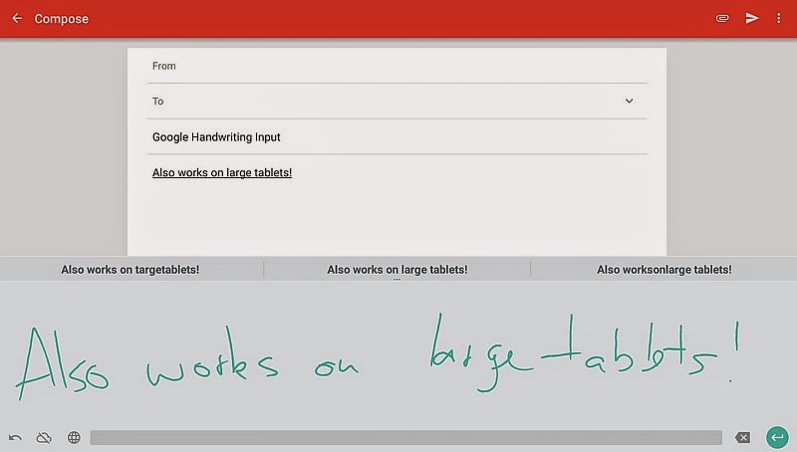Select subject line Google Handwriting Input
The image size is (797, 452).
216,137
